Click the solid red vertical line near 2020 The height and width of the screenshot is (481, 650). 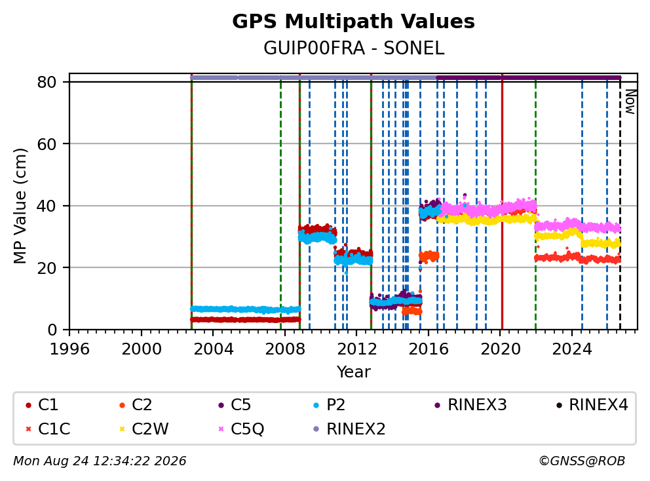[x=502, y=202]
